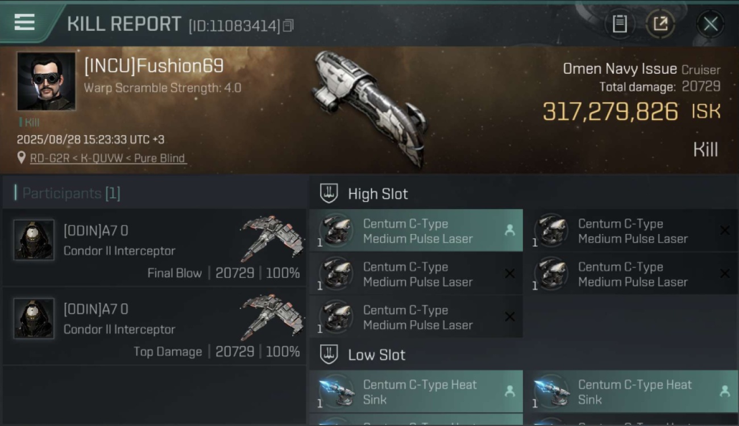Click the person icon on the left Heat Sink

[509, 391]
